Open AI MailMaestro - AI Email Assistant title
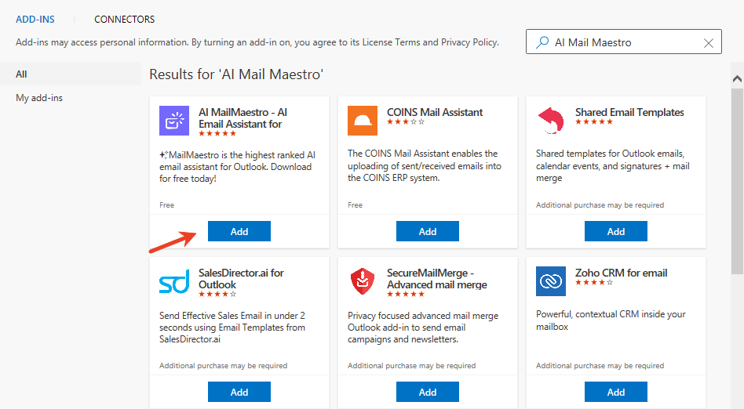Screen dimensions: 744x409 click(243, 118)
